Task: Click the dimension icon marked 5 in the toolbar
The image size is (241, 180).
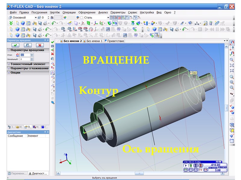Action: (197, 23)
